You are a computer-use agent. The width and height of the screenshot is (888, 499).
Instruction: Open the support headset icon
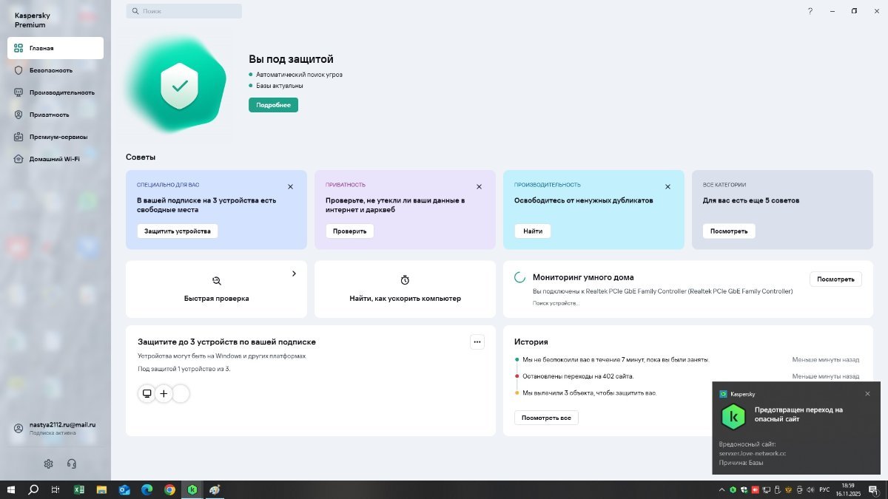pyautogui.click(x=72, y=464)
